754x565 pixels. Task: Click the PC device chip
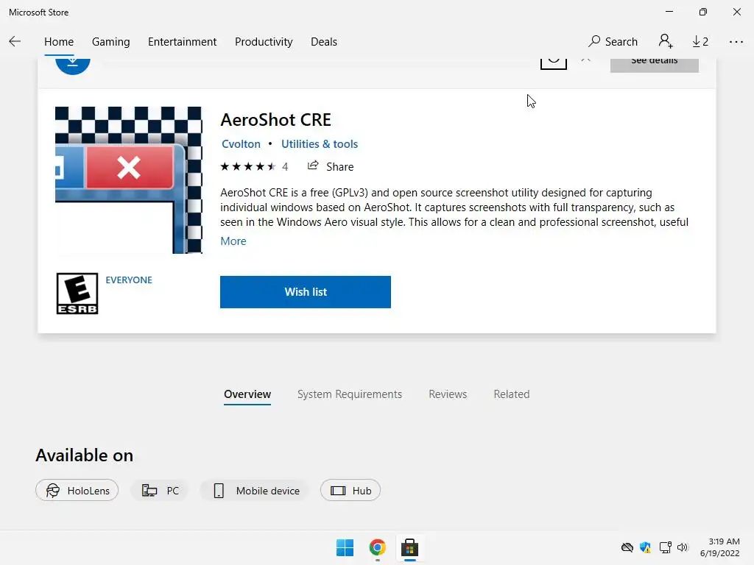[160, 491]
